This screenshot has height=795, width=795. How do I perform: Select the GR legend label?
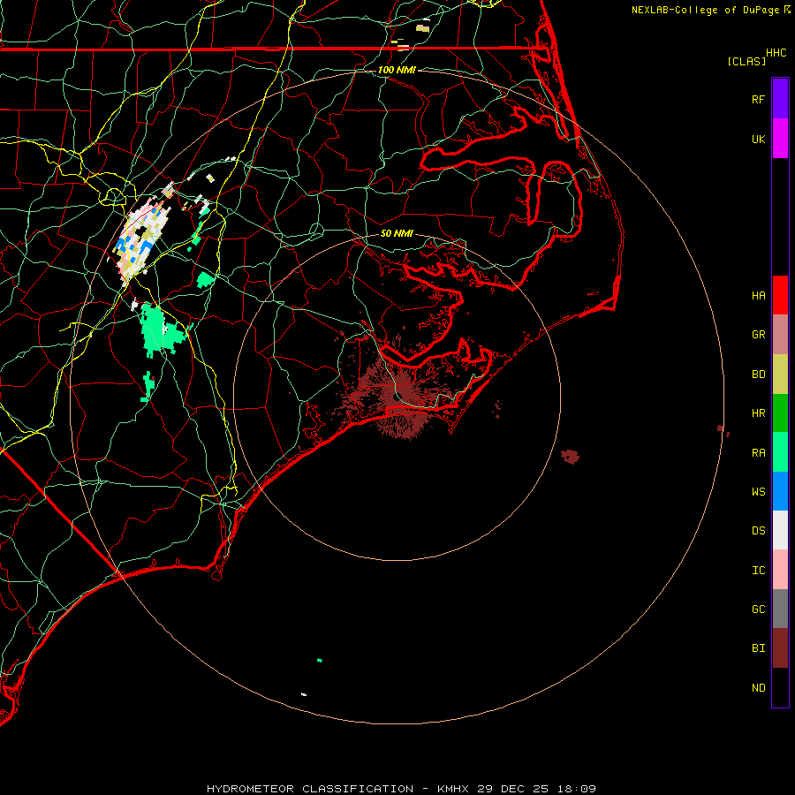[758, 335]
